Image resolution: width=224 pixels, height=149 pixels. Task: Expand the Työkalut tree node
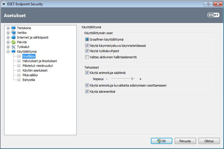pos(8,47)
